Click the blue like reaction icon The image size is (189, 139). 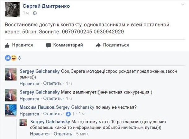8,58
